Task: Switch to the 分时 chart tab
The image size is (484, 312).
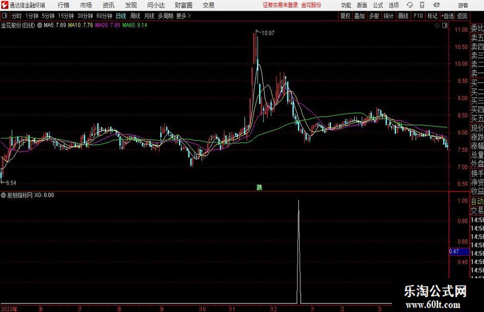Action: tap(16, 16)
